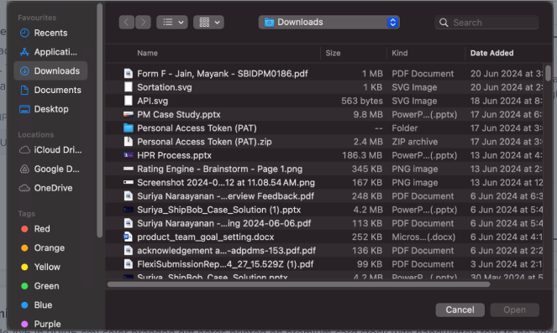Go back with the left chevron button
Viewport: 557px width, 333px height.
point(127,23)
